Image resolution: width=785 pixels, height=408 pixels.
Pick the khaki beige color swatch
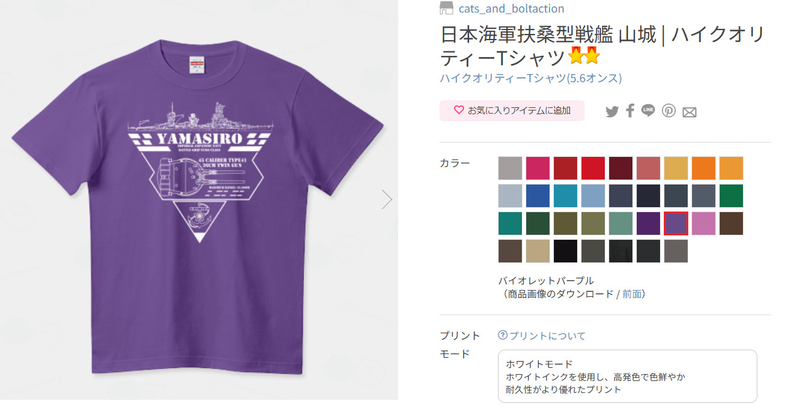(538, 251)
